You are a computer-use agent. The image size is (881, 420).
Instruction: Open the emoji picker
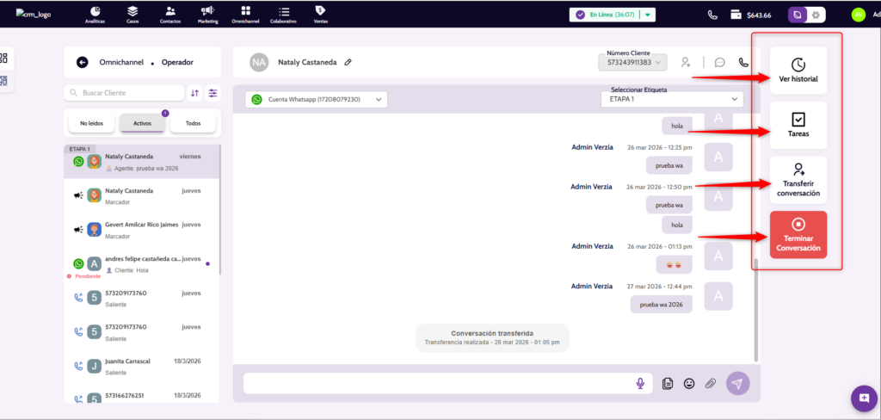coord(689,384)
